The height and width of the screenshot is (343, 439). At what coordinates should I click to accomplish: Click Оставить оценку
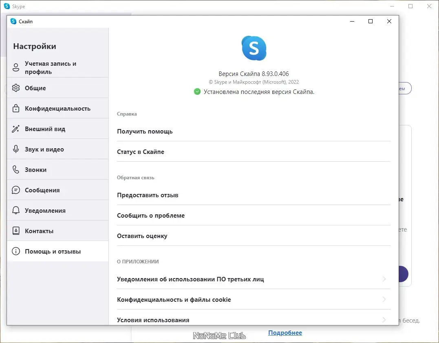(254, 236)
